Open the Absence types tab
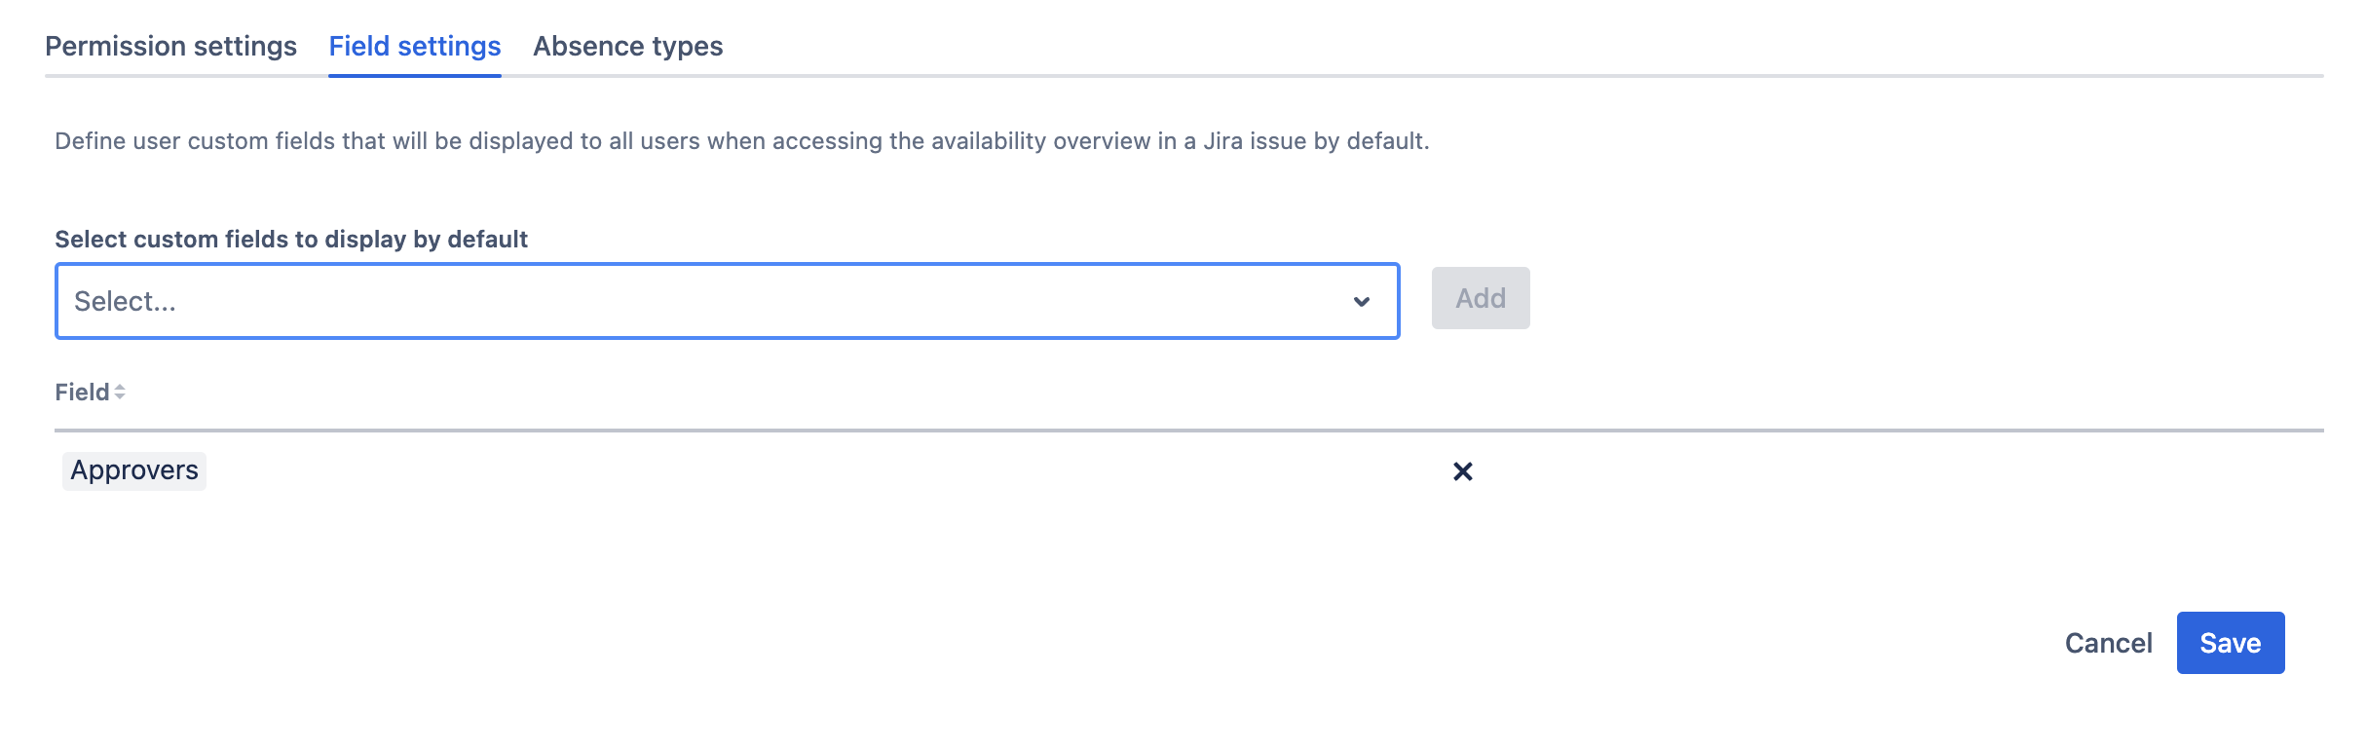The image size is (2367, 750). pos(627,46)
